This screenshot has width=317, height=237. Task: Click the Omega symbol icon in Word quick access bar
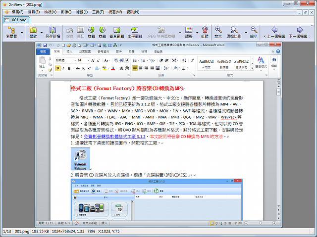pos(110,45)
